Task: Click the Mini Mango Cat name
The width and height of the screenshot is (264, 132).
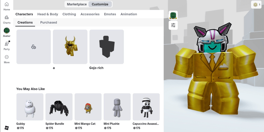Action: pyautogui.click(x=85, y=124)
